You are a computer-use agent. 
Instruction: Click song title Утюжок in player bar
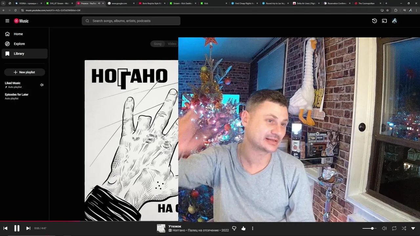tap(175, 226)
